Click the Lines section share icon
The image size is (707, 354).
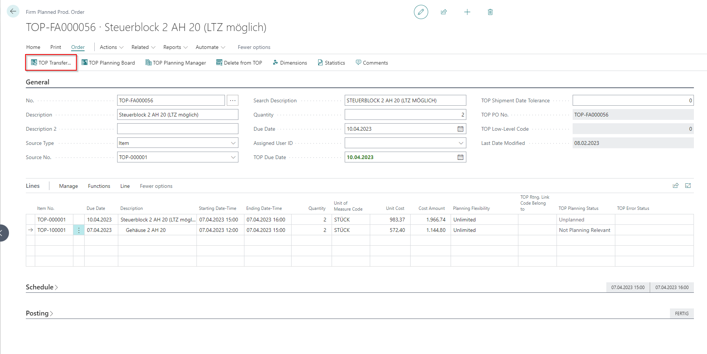[x=676, y=186]
